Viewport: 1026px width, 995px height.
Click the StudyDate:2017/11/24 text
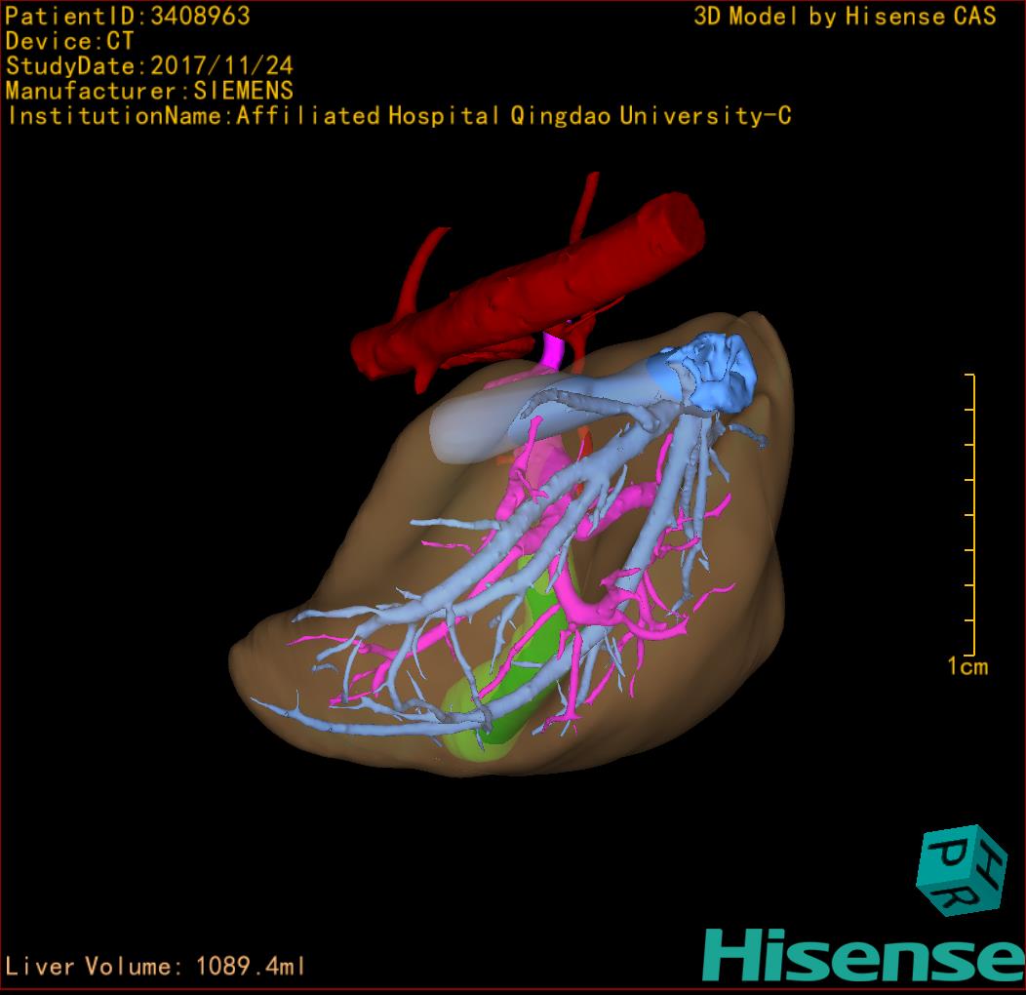[x=149, y=65]
